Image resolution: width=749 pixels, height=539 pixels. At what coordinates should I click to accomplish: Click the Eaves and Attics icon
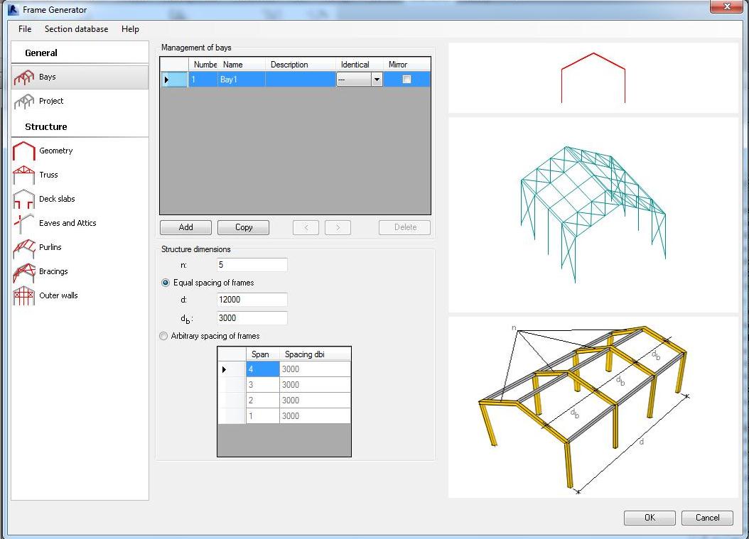24,223
